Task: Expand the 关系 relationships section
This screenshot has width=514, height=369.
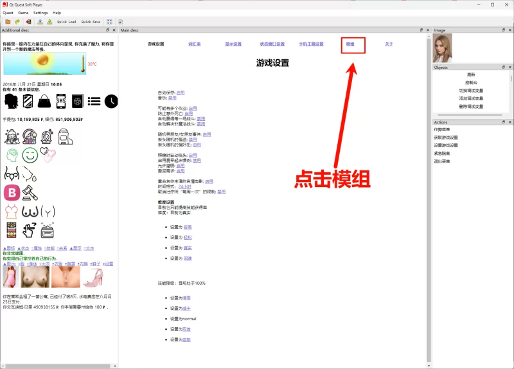Action: (x=62, y=248)
